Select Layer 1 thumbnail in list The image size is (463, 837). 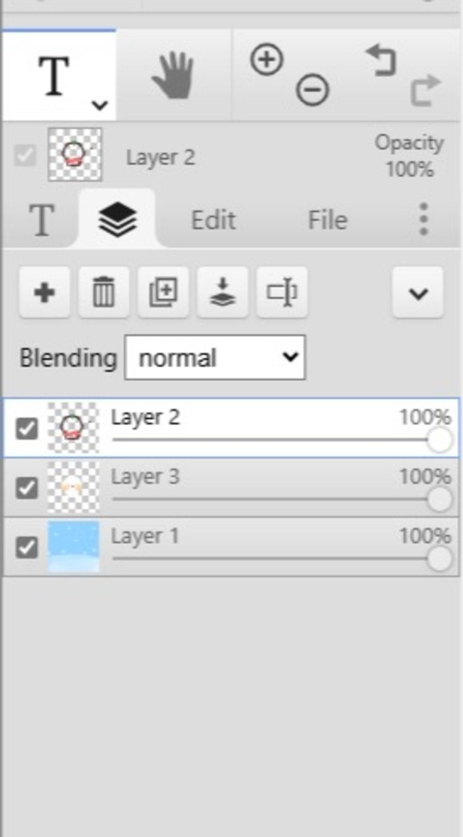[x=73, y=546]
